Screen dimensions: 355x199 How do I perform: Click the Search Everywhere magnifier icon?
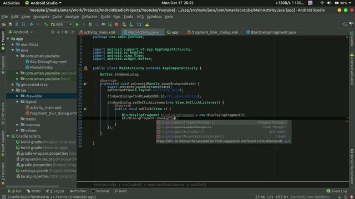345,24
